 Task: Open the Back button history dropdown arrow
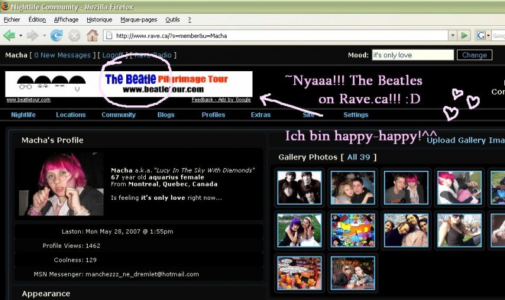click(x=21, y=35)
